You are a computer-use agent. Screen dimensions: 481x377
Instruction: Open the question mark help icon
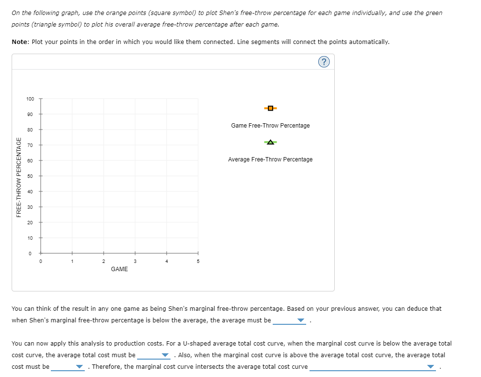coord(324,61)
